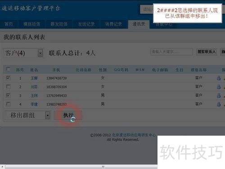Click the 男 gender cell in row 3
Screen dimensions: 225x169
coord(103,95)
